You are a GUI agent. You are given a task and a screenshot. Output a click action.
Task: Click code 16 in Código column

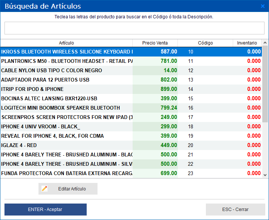(191, 108)
